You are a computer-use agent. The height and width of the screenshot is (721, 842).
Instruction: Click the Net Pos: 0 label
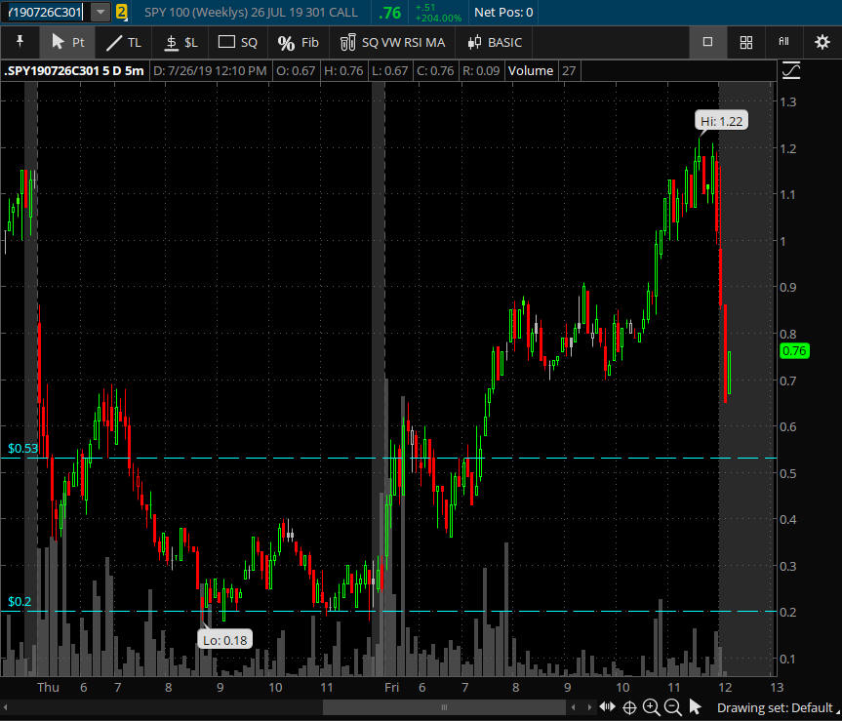(x=503, y=13)
